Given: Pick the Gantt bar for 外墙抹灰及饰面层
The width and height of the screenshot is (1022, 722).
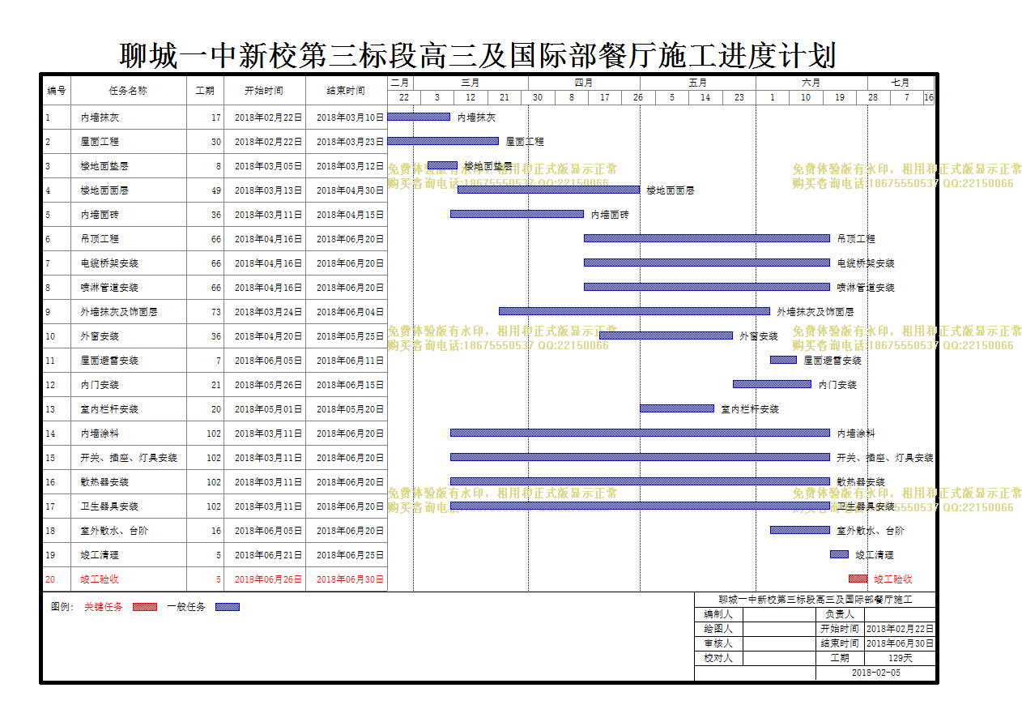Looking at the screenshot, I should (x=634, y=311).
